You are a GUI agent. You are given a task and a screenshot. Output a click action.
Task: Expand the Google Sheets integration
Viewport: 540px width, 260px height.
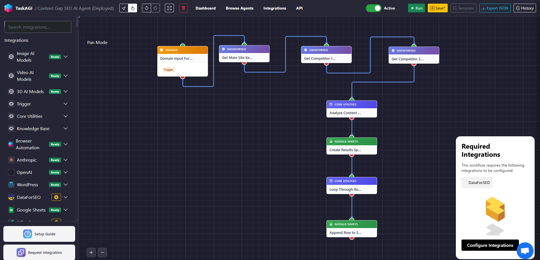pos(66,210)
